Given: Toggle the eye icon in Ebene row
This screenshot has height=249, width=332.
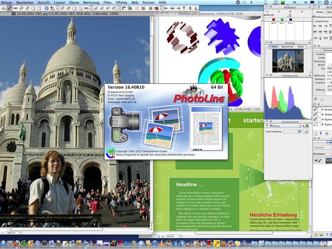Looking at the screenshot, I should click(x=271, y=126).
